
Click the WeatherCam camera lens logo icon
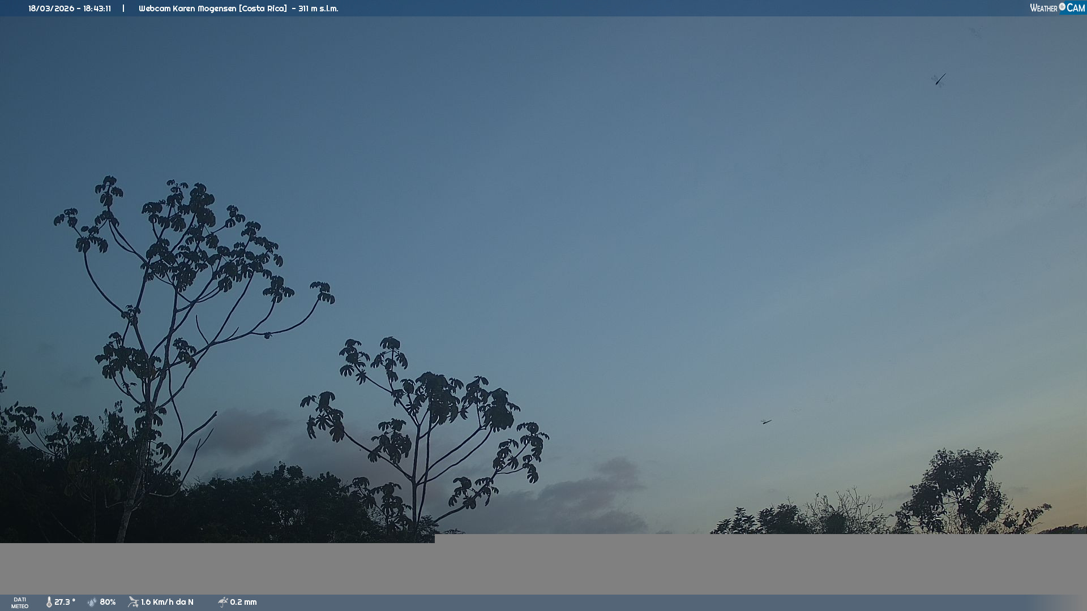[1062, 7]
